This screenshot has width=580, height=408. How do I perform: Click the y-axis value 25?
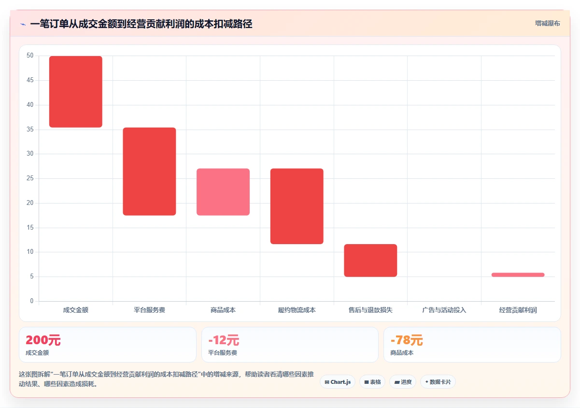tap(30, 178)
